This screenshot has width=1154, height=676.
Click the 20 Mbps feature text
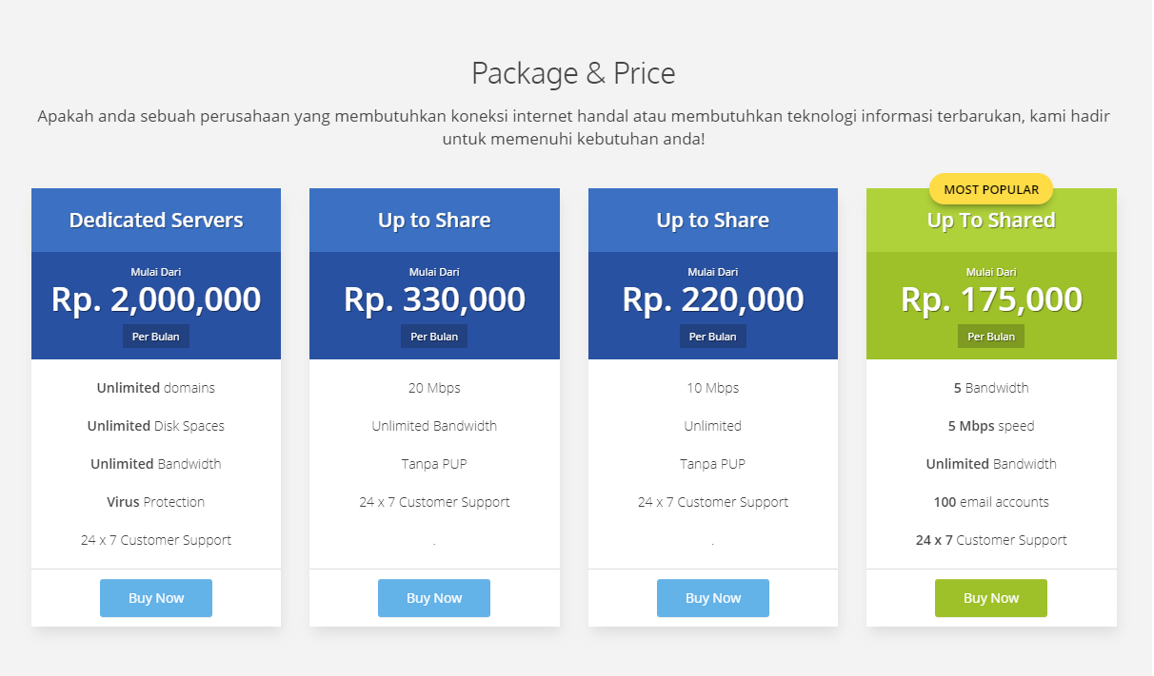click(434, 388)
